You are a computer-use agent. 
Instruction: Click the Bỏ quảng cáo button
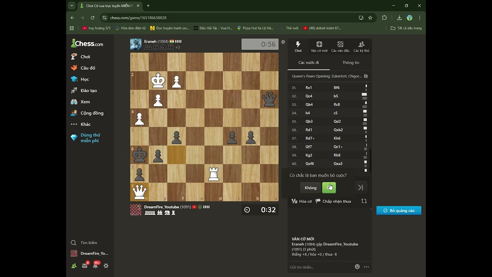(x=399, y=211)
